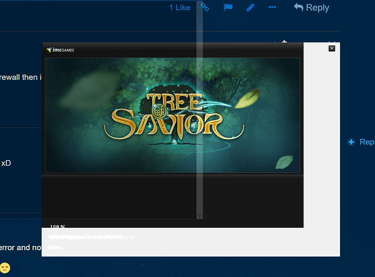The image size is (375, 277).
Task: Click the forum text ending in 'xD'
Action: [6, 163]
